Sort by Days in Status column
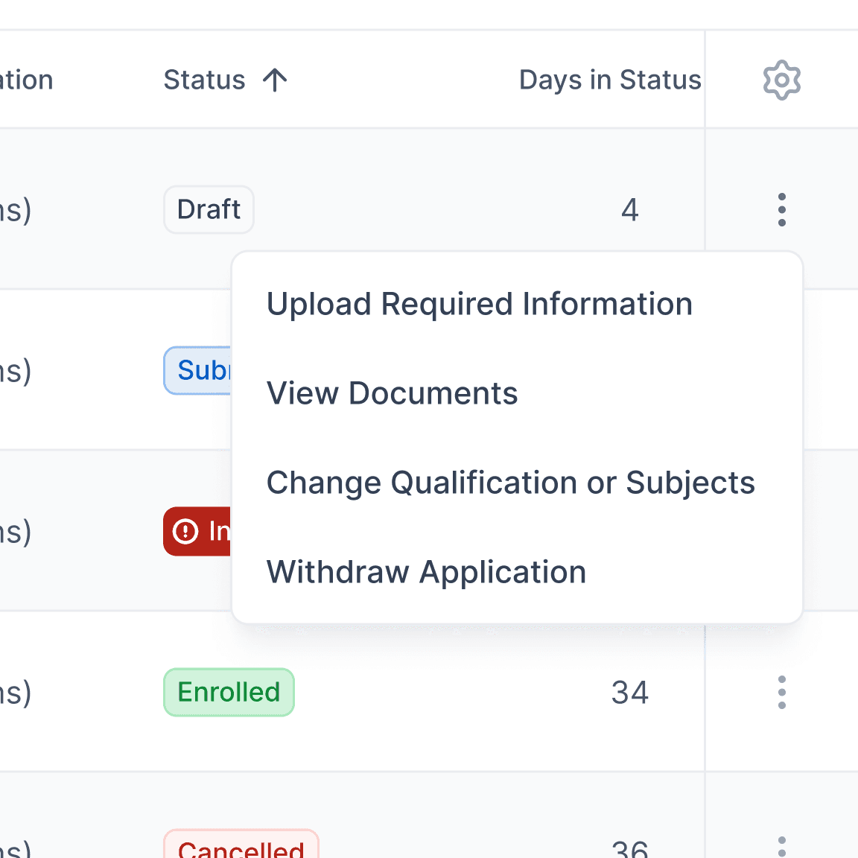 coord(610,80)
